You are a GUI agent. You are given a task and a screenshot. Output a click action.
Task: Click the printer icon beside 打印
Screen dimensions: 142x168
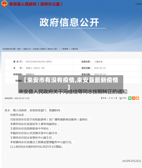click(x=120, y=98)
